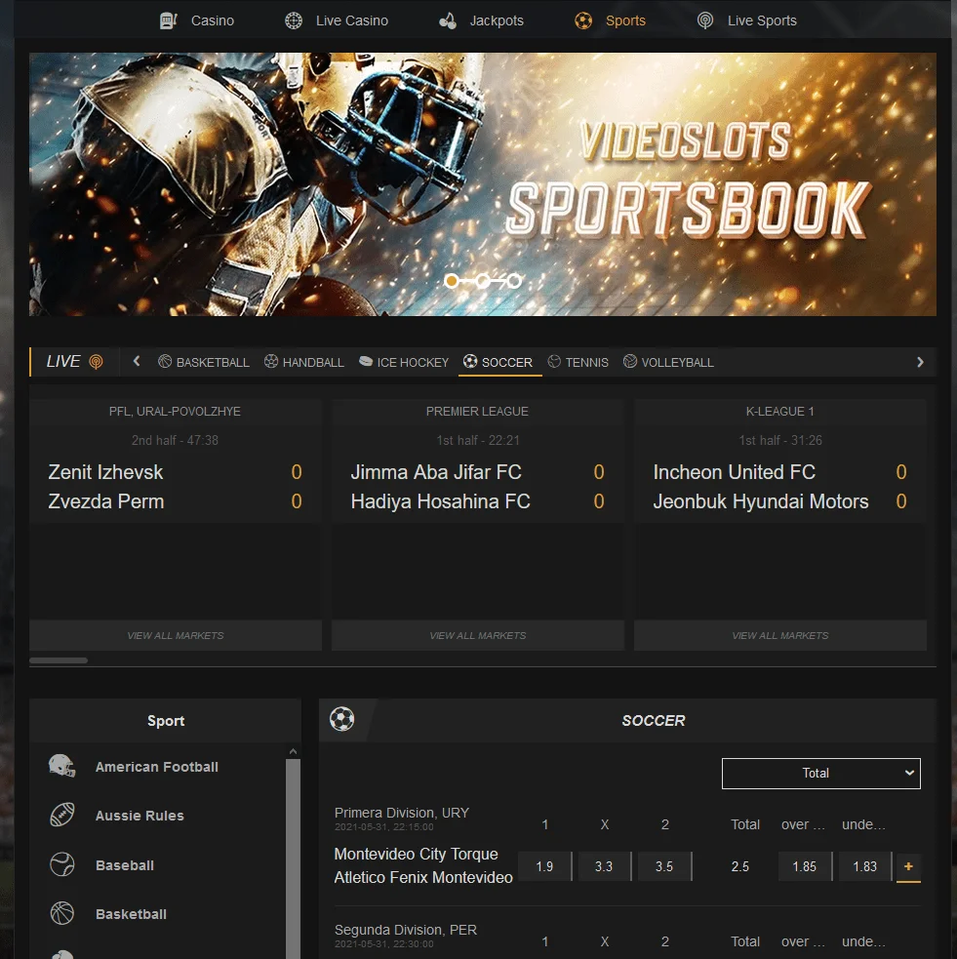Select the third banner slide dot
Image resolution: width=957 pixels, height=959 pixels.
(514, 281)
